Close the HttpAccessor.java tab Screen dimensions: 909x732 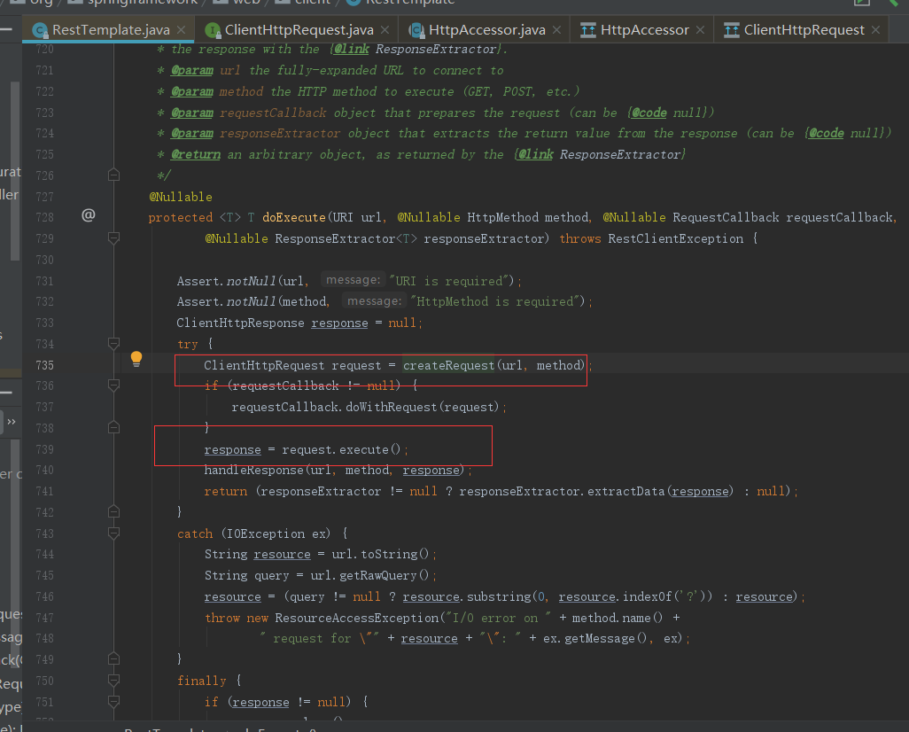pos(556,29)
